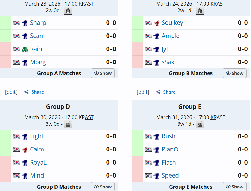Image resolution: width=251 pixels, height=191 pixels.
Task: Click Calm's red Zerg race icon
Action: (24, 150)
